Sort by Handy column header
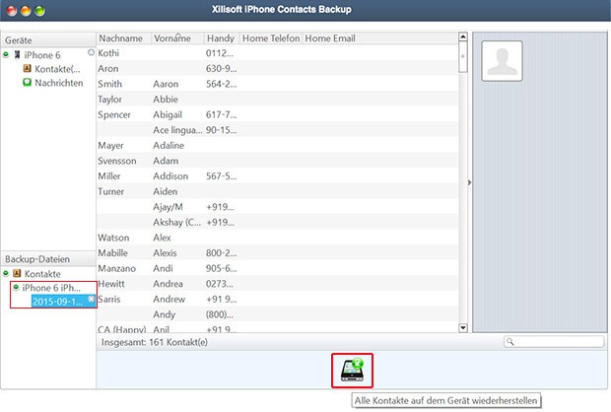The image size is (611, 412). [222, 38]
